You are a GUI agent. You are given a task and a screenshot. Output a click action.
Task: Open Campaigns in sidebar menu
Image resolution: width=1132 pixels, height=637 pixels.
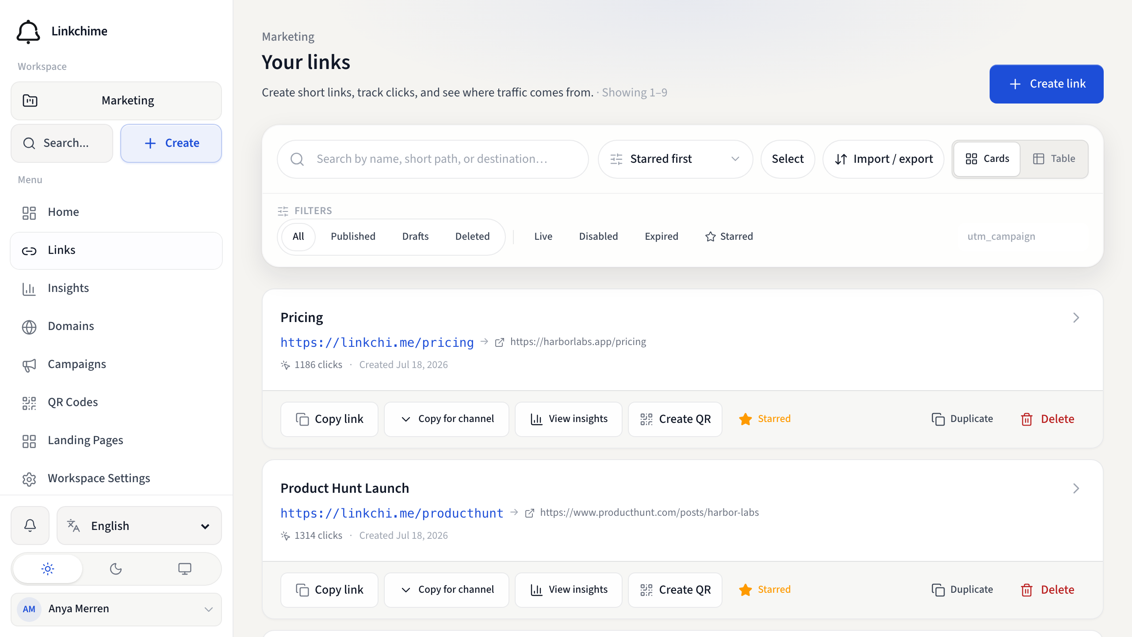(x=116, y=365)
